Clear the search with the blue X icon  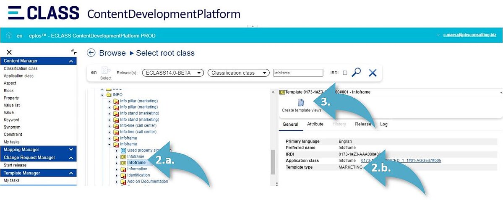[372, 73]
